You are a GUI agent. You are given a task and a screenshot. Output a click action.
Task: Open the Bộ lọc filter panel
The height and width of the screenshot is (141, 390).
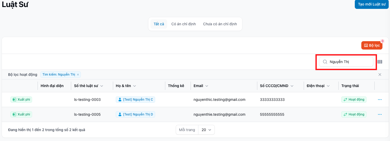pos(372,45)
